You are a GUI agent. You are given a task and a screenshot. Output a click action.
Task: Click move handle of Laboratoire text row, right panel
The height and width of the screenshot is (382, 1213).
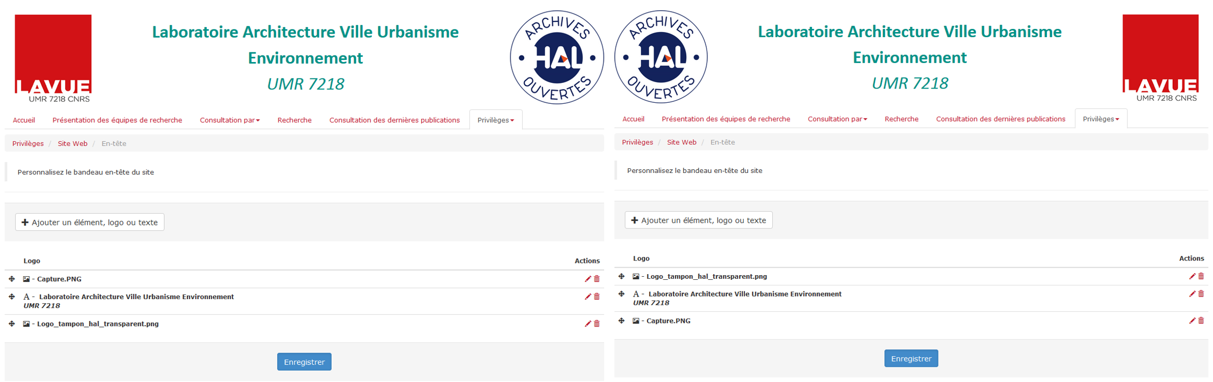(x=622, y=293)
